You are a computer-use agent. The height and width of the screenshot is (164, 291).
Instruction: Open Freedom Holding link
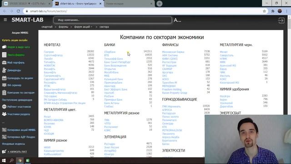coord(172,89)
